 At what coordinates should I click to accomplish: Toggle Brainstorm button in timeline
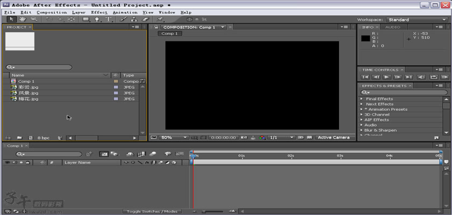tap(168, 154)
